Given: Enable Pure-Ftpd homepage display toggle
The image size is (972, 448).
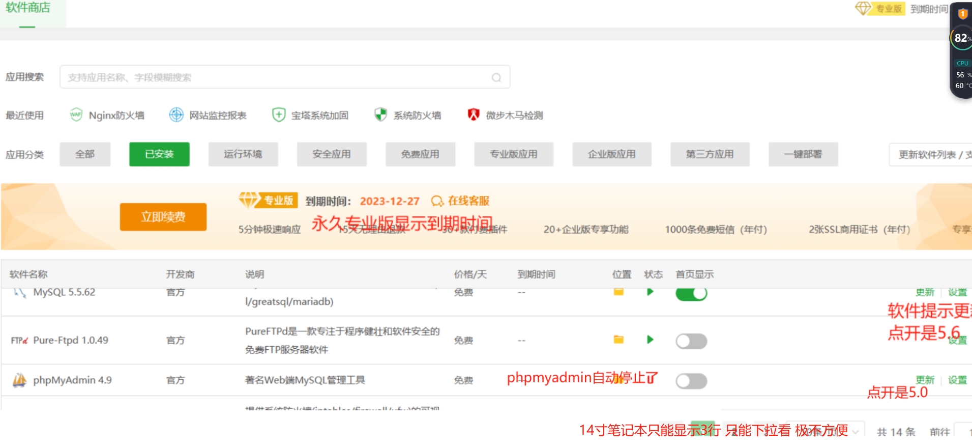Looking at the screenshot, I should tap(691, 341).
